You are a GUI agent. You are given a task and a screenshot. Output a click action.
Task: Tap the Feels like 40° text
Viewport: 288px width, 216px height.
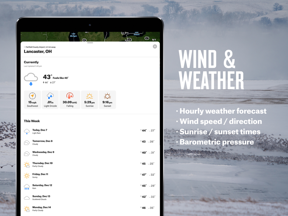pos(60,78)
